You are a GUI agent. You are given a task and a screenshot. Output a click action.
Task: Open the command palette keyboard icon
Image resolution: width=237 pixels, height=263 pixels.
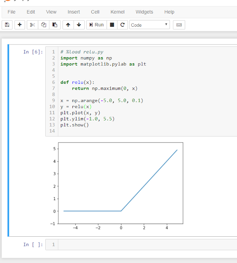179,25
